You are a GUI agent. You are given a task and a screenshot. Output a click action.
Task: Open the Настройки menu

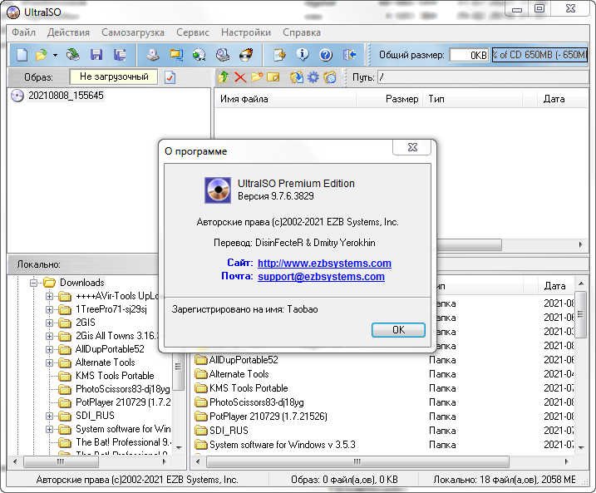246,32
